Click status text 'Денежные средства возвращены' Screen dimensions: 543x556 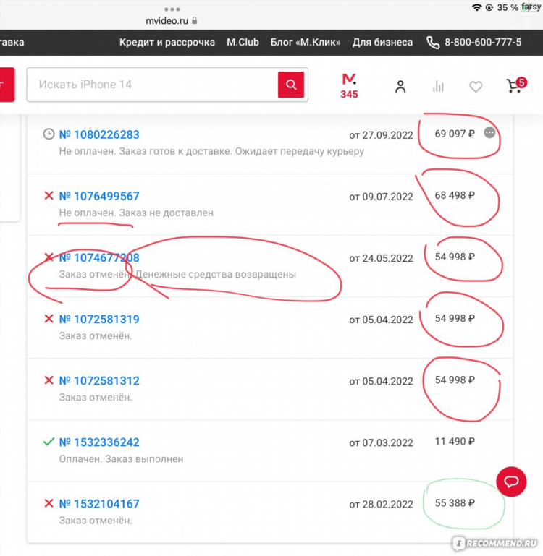click(216, 275)
